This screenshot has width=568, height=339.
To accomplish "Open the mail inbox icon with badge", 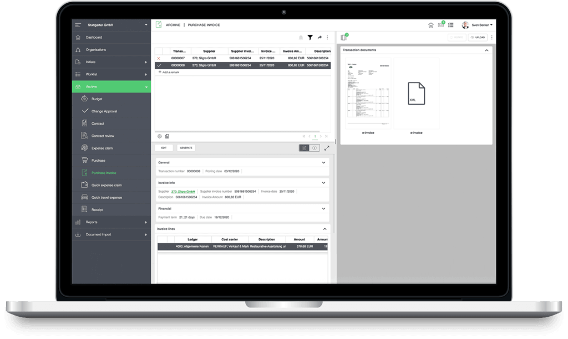I will click(x=441, y=25).
